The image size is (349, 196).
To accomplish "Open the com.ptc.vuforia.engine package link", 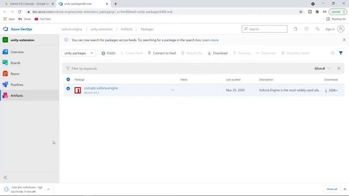I will pyautogui.click(x=101, y=88).
